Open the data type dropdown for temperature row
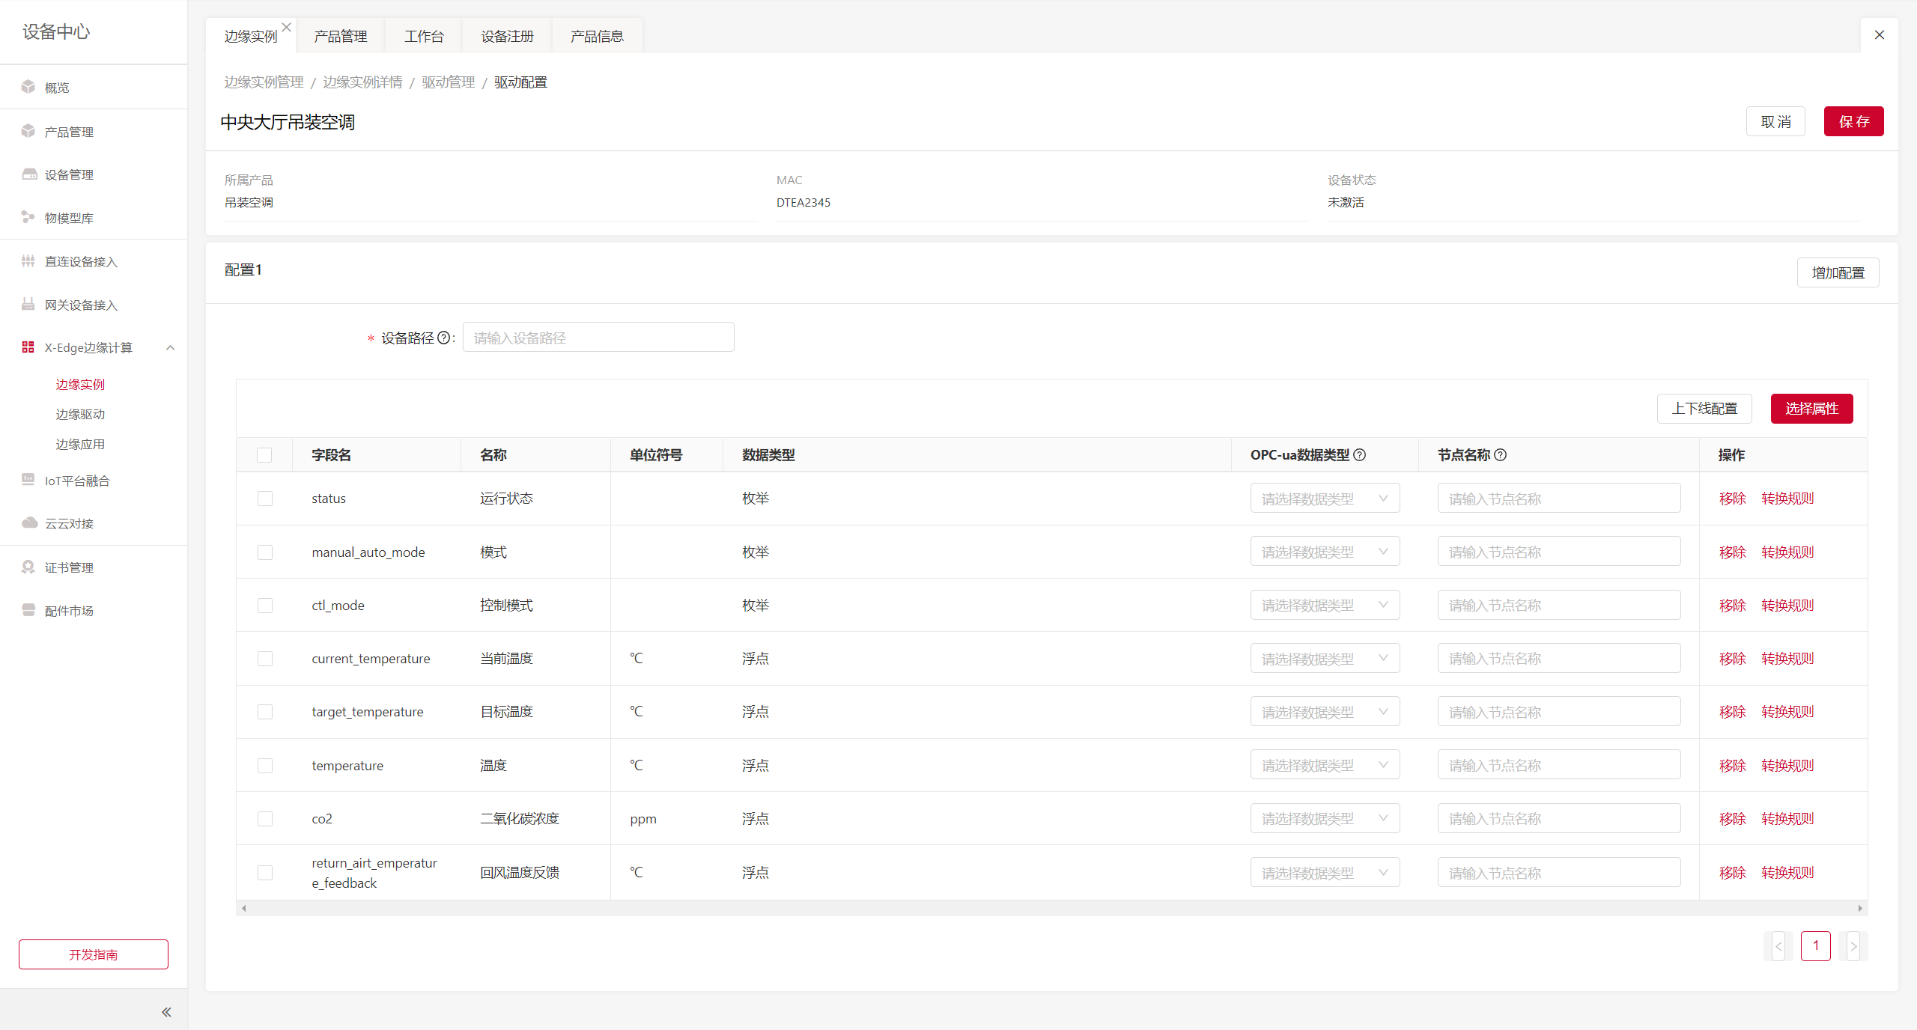 pos(1324,765)
